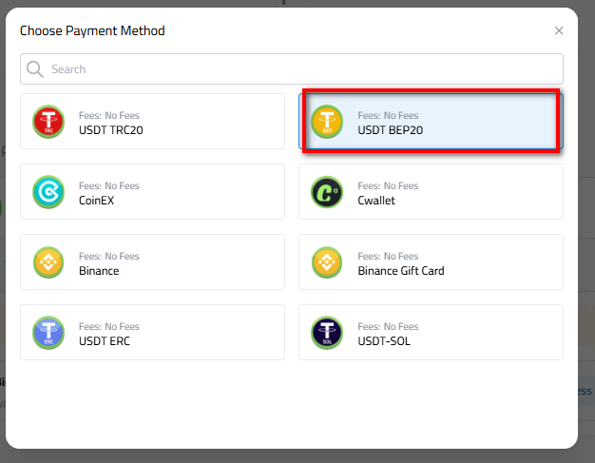Select the Cwallet label
This screenshot has height=463, width=595.
tap(376, 201)
